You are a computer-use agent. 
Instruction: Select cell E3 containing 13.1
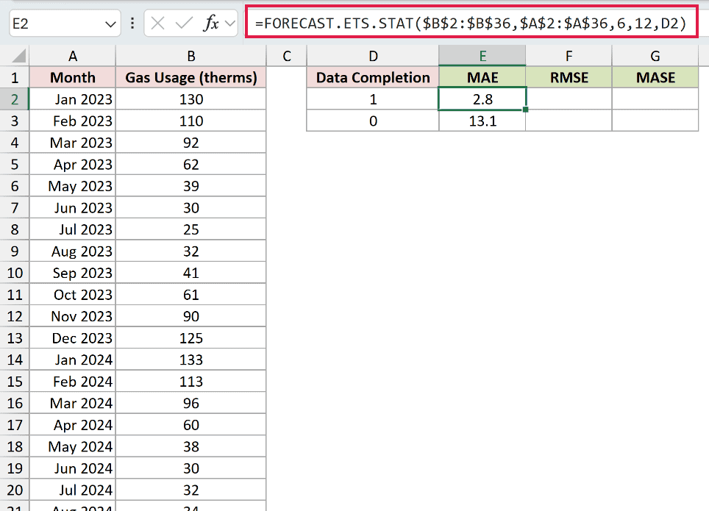coord(482,121)
